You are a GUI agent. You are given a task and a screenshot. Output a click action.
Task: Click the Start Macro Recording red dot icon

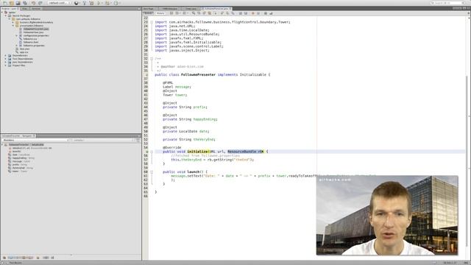coord(253,13)
